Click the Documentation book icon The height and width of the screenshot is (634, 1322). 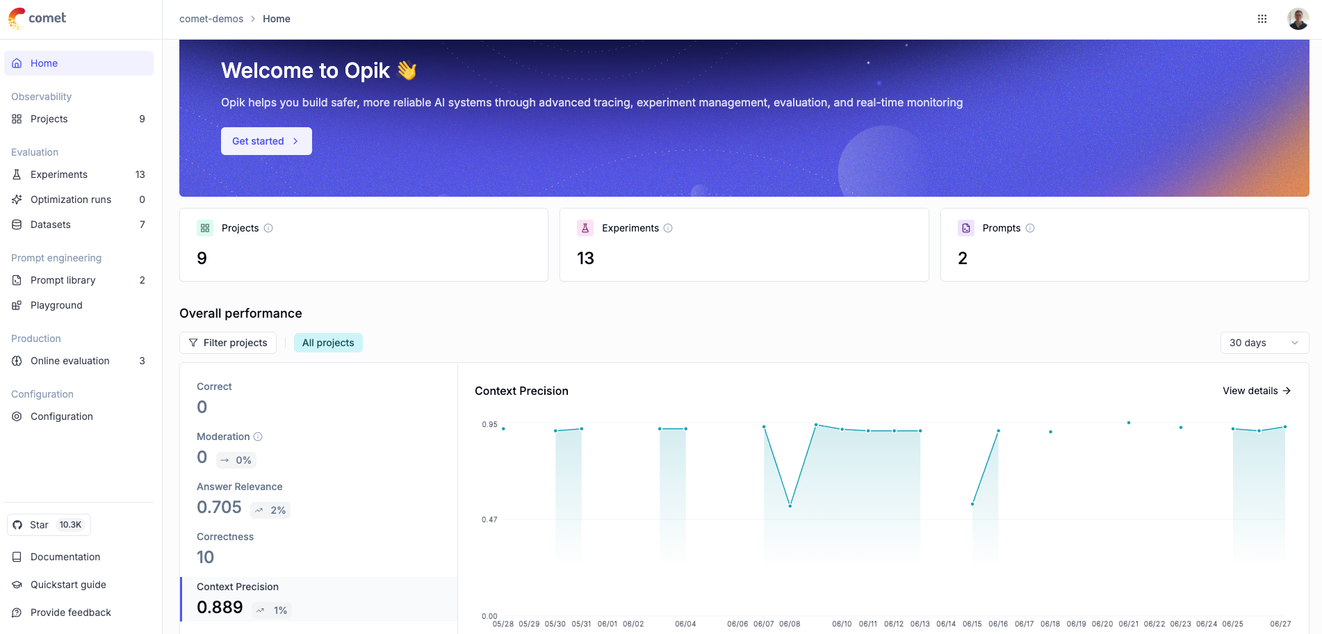tap(17, 557)
